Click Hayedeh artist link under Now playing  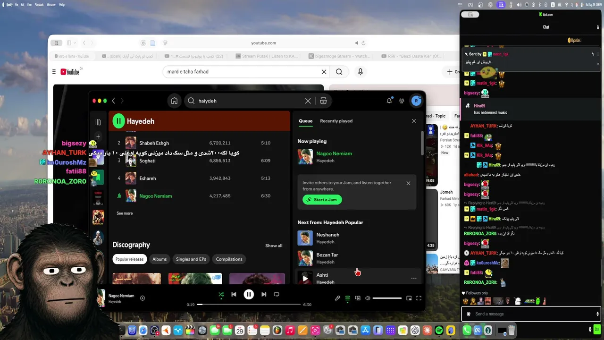click(x=325, y=161)
